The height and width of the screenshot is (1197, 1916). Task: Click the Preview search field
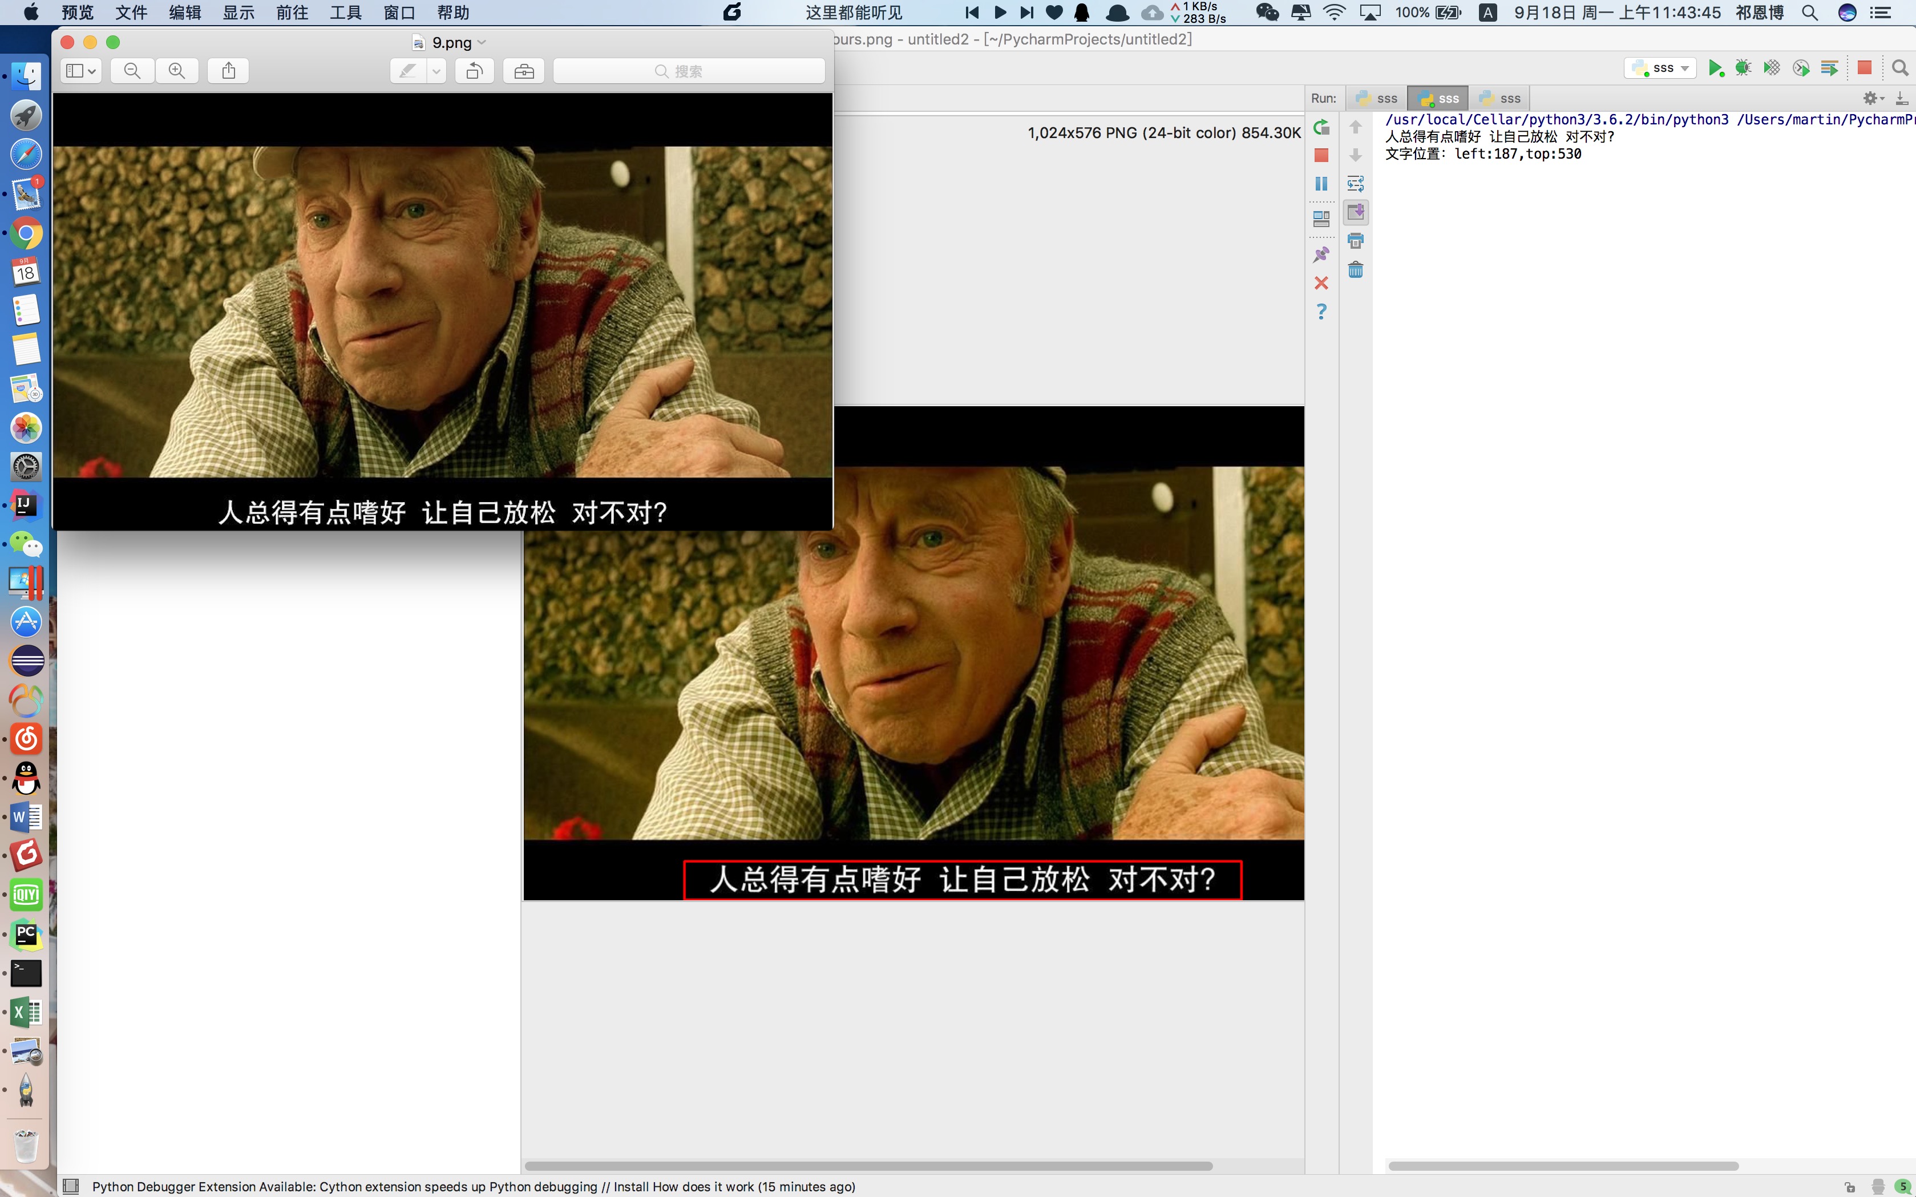[689, 71]
